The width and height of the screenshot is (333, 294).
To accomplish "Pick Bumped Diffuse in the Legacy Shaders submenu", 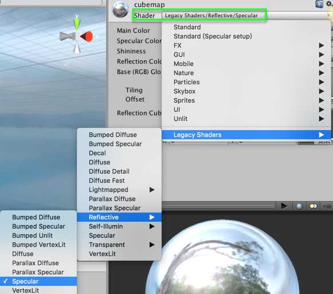I will point(119,135).
